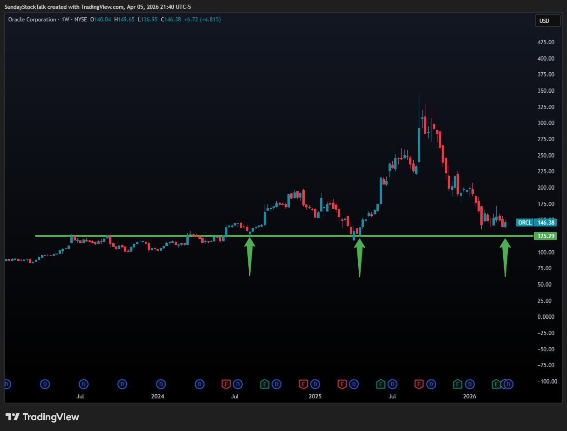Click the 100.00 price axis label
Image resolution: width=567 pixels, height=431 pixels.
(546, 252)
